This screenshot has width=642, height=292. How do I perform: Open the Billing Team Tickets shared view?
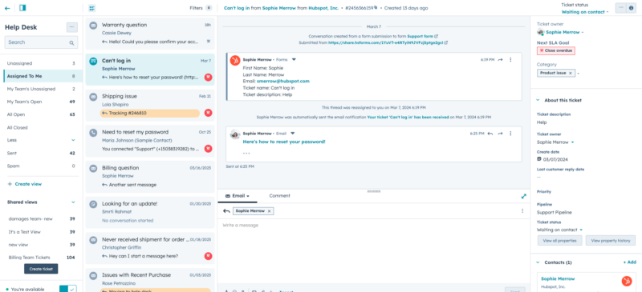41,258
